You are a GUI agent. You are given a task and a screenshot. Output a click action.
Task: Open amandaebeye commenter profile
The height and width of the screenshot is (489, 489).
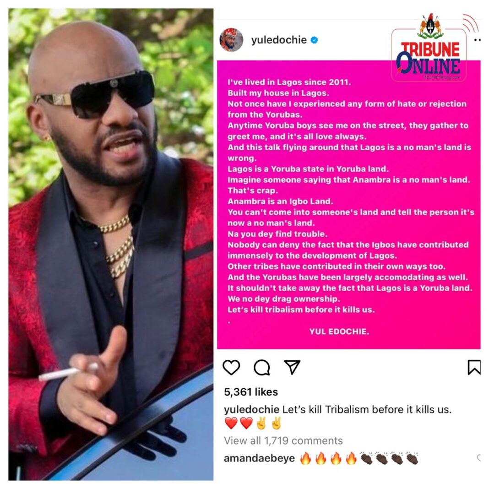pyautogui.click(x=259, y=458)
